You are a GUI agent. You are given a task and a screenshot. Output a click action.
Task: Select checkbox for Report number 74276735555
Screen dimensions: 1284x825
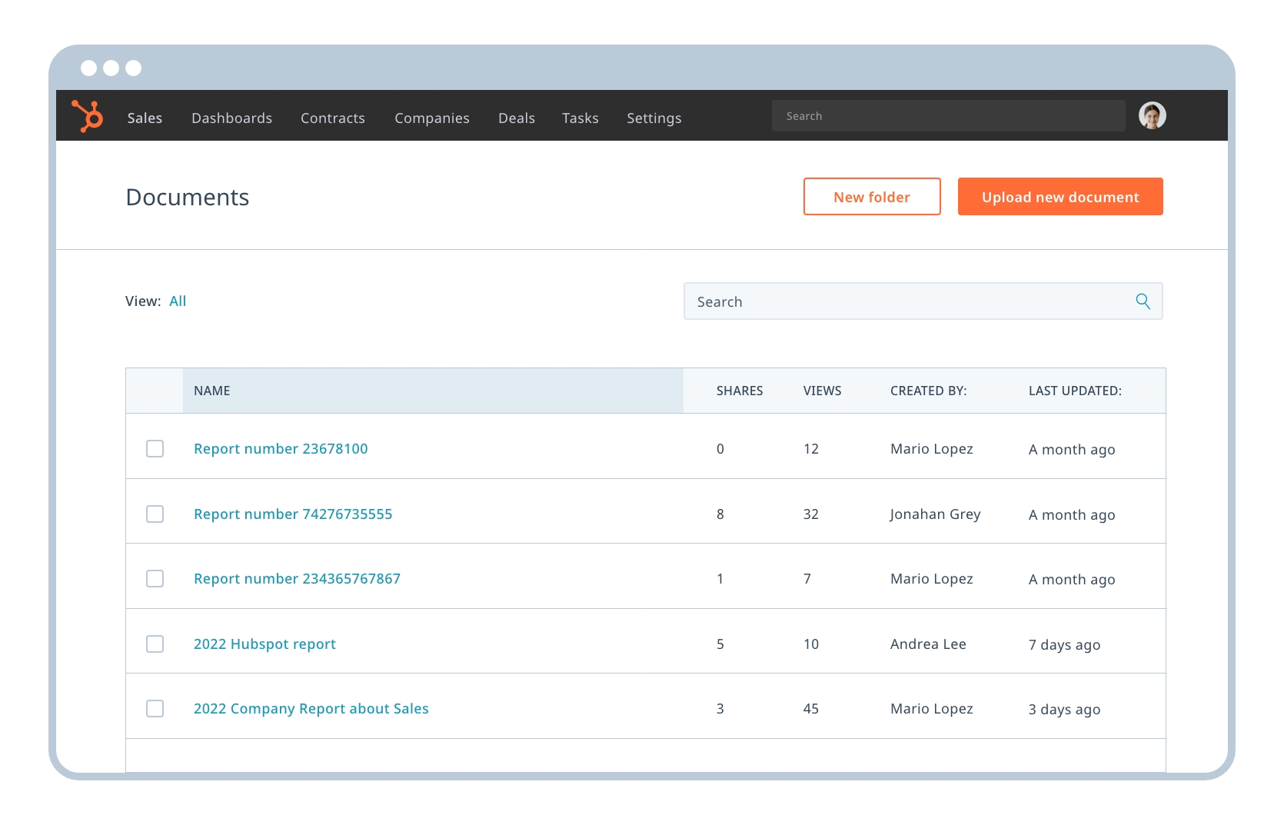click(155, 514)
